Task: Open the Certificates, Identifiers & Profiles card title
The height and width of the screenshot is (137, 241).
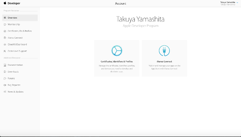Action: coord(117,62)
